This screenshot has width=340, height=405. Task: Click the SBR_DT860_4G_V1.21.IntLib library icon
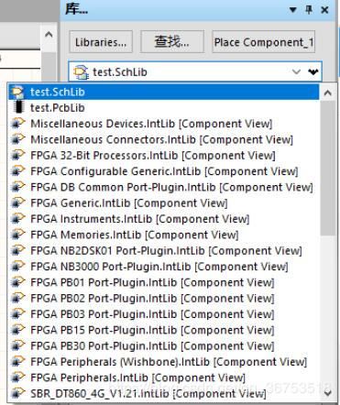[x=17, y=393]
